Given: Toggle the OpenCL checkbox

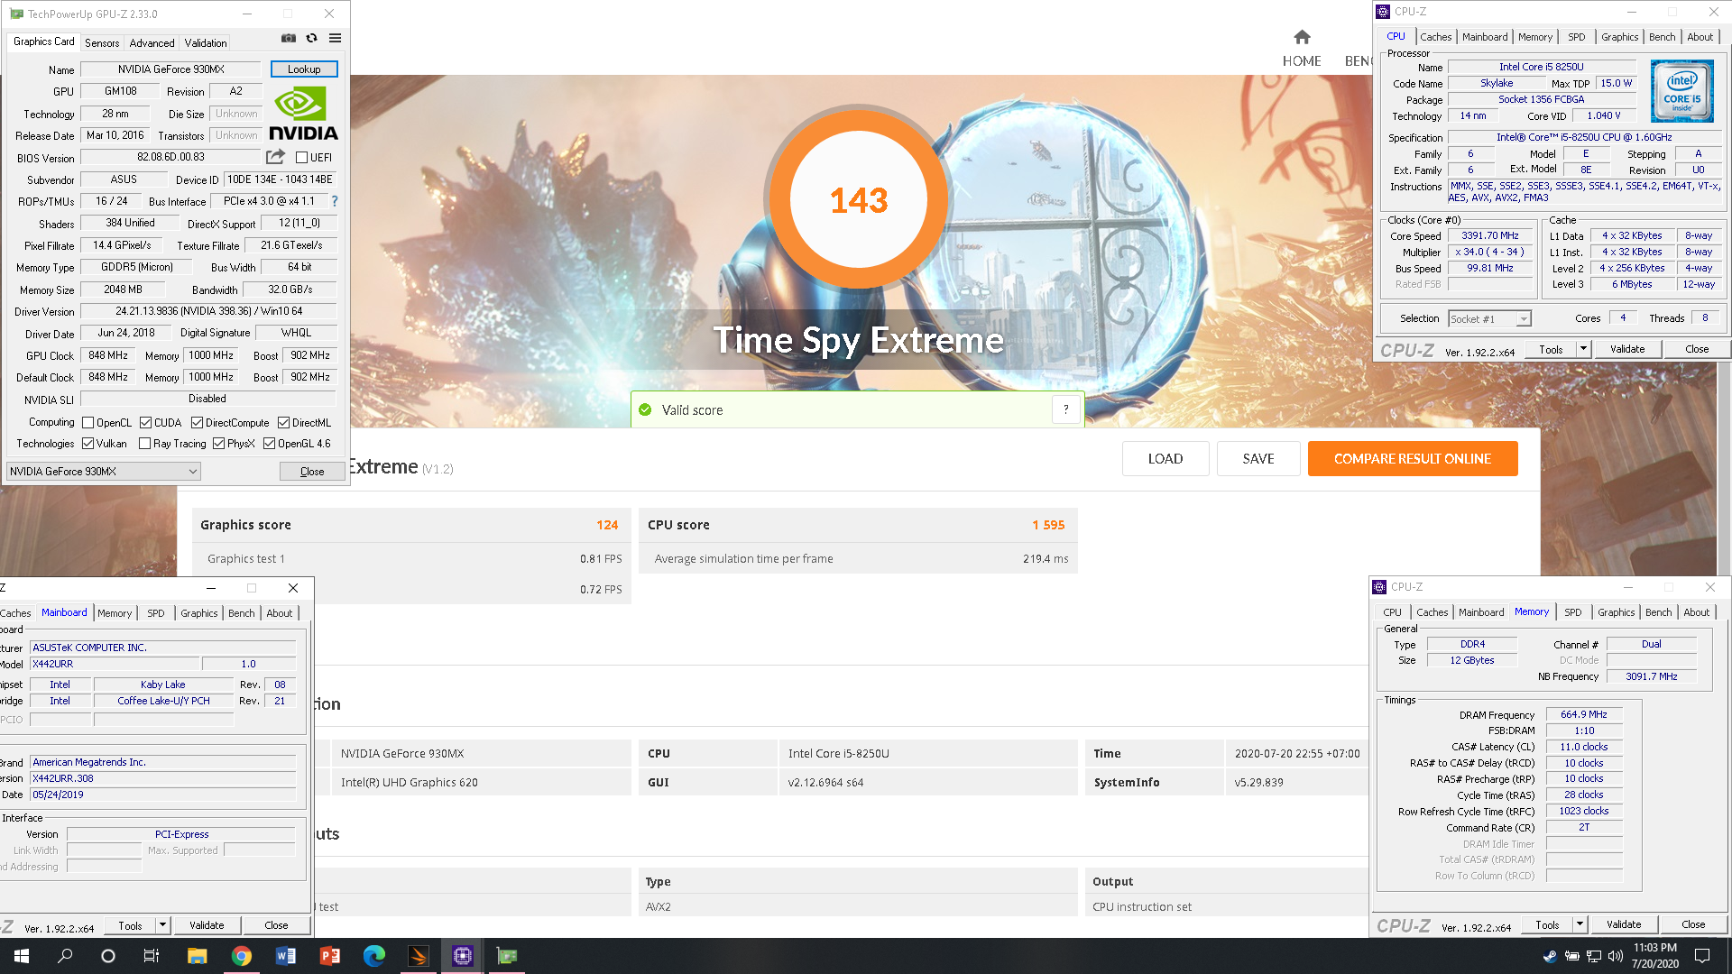Looking at the screenshot, I should click(x=88, y=423).
